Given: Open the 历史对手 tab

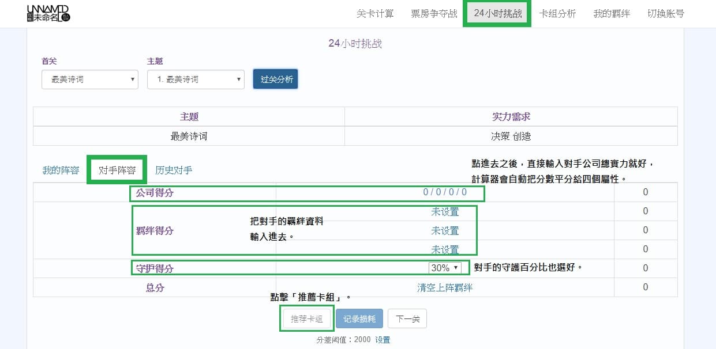Looking at the screenshot, I should pos(174,170).
